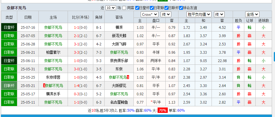Uncheck the 球会友谊 filter checkbox

(181, 8)
